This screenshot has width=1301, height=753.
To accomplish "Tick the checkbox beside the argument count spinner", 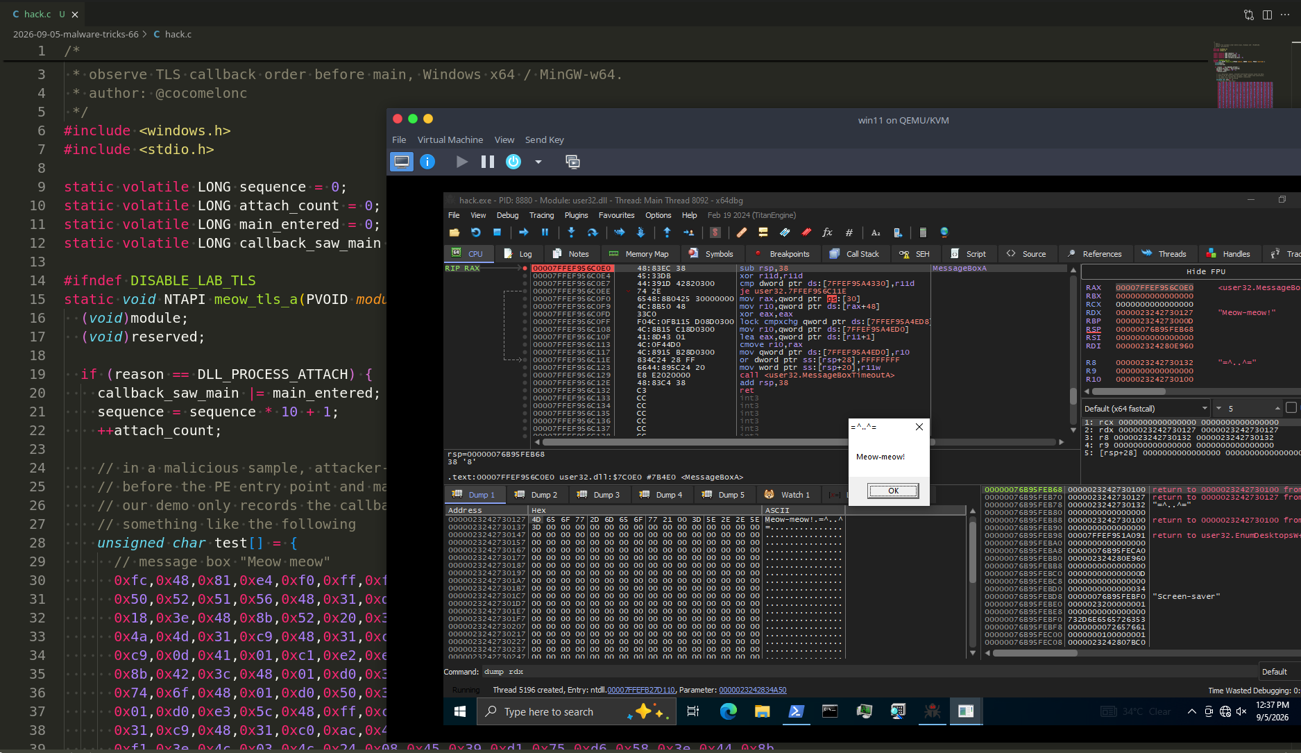I will [x=1291, y=408].
